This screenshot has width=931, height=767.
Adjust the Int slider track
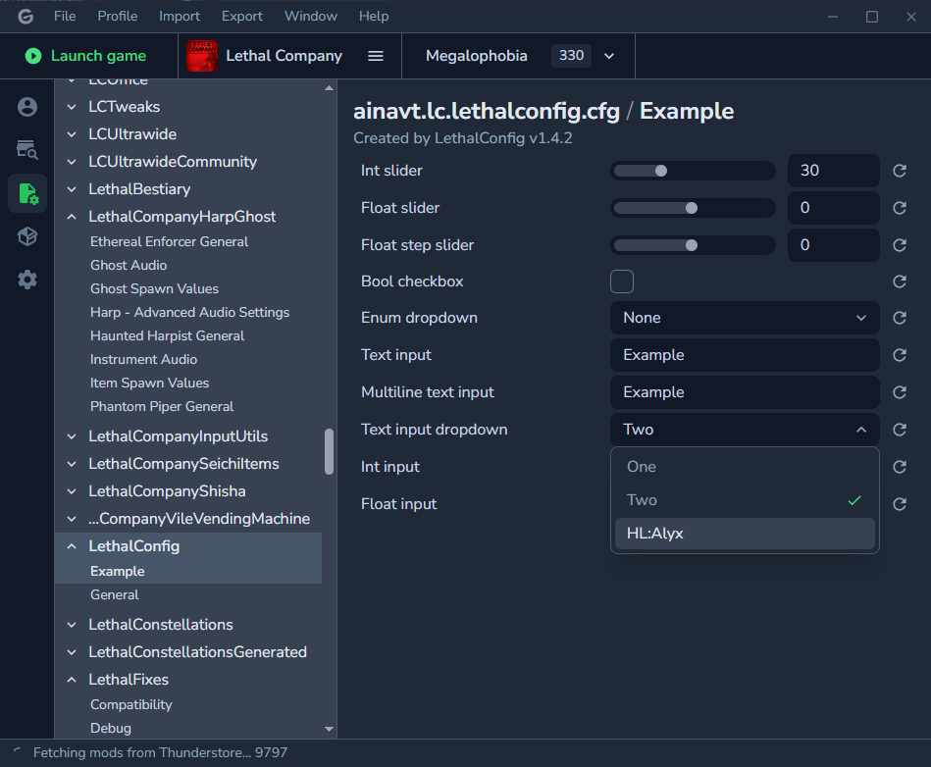coord(693,171)
